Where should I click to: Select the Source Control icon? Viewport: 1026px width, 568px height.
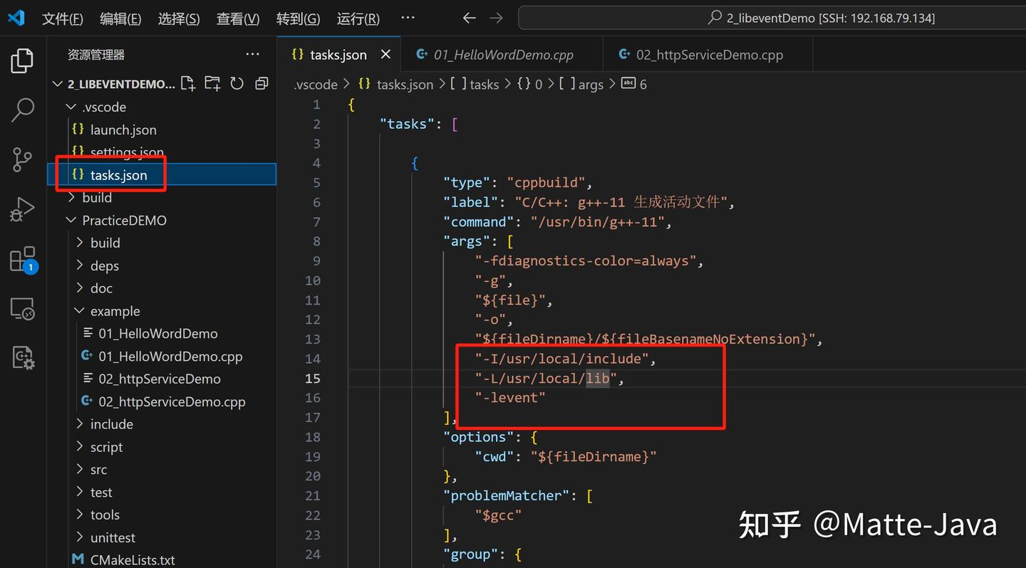pos(22,160)
